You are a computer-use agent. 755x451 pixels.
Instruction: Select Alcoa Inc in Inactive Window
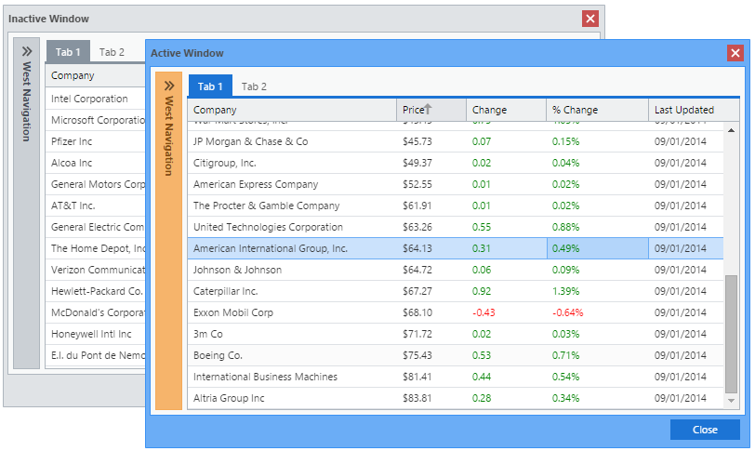pos(96,163)
